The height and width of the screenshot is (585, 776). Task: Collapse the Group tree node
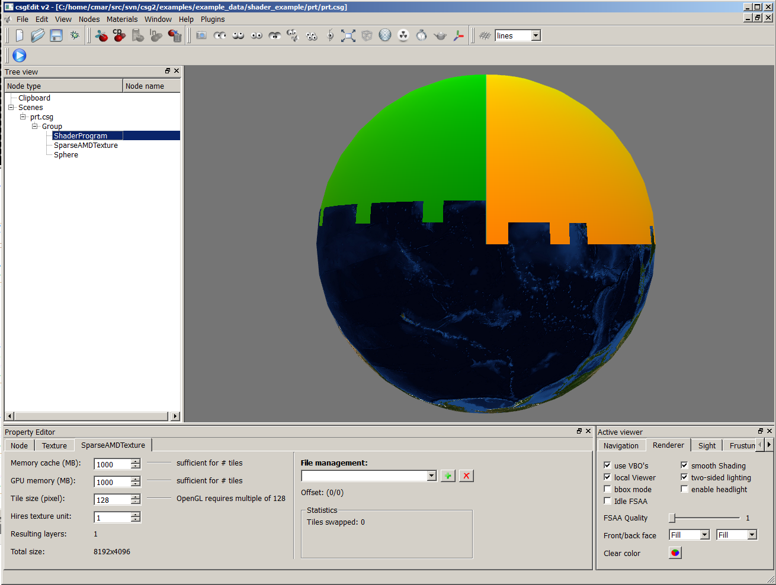[35, 126]
